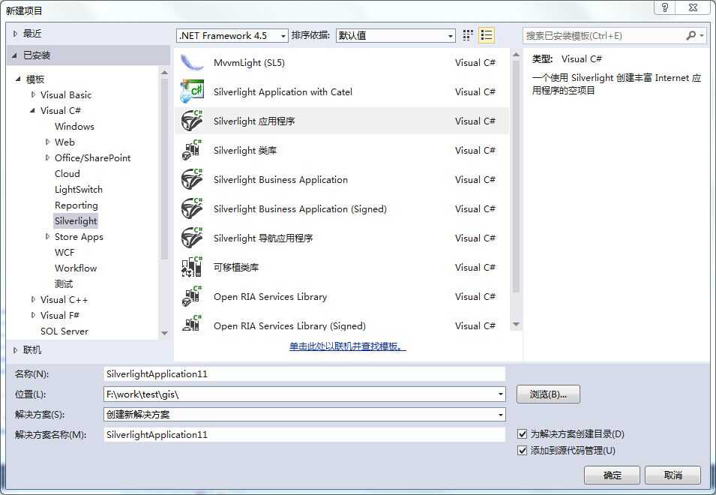Click the Silverlight 导航应用程序 template icon
Screen dimensions: 716x495
pyautogui.click(x=192, y=238)
